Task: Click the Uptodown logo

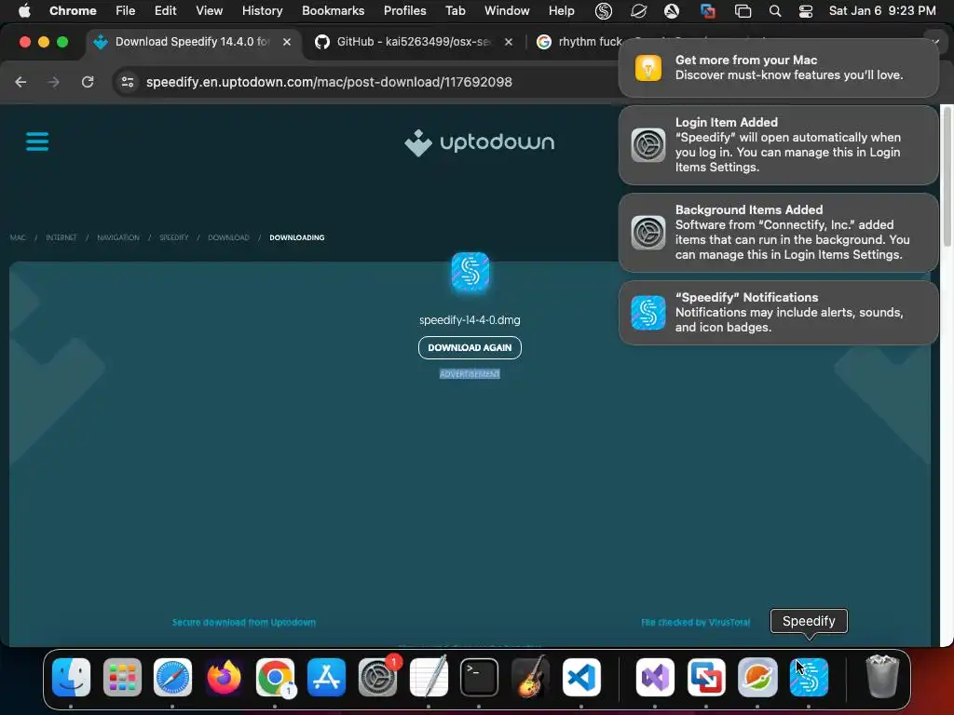Action: click(480, 142)
